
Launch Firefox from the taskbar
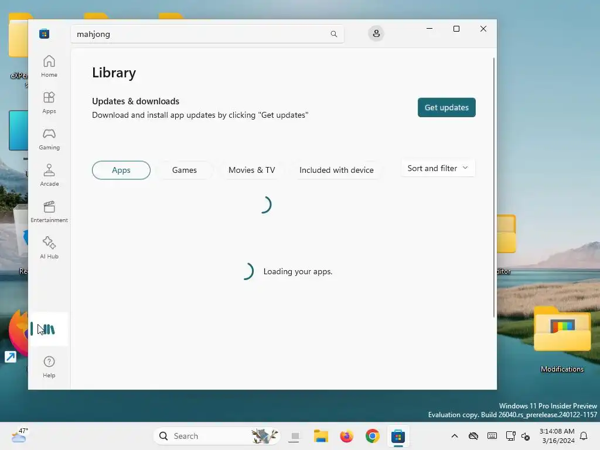coord(347,436)
